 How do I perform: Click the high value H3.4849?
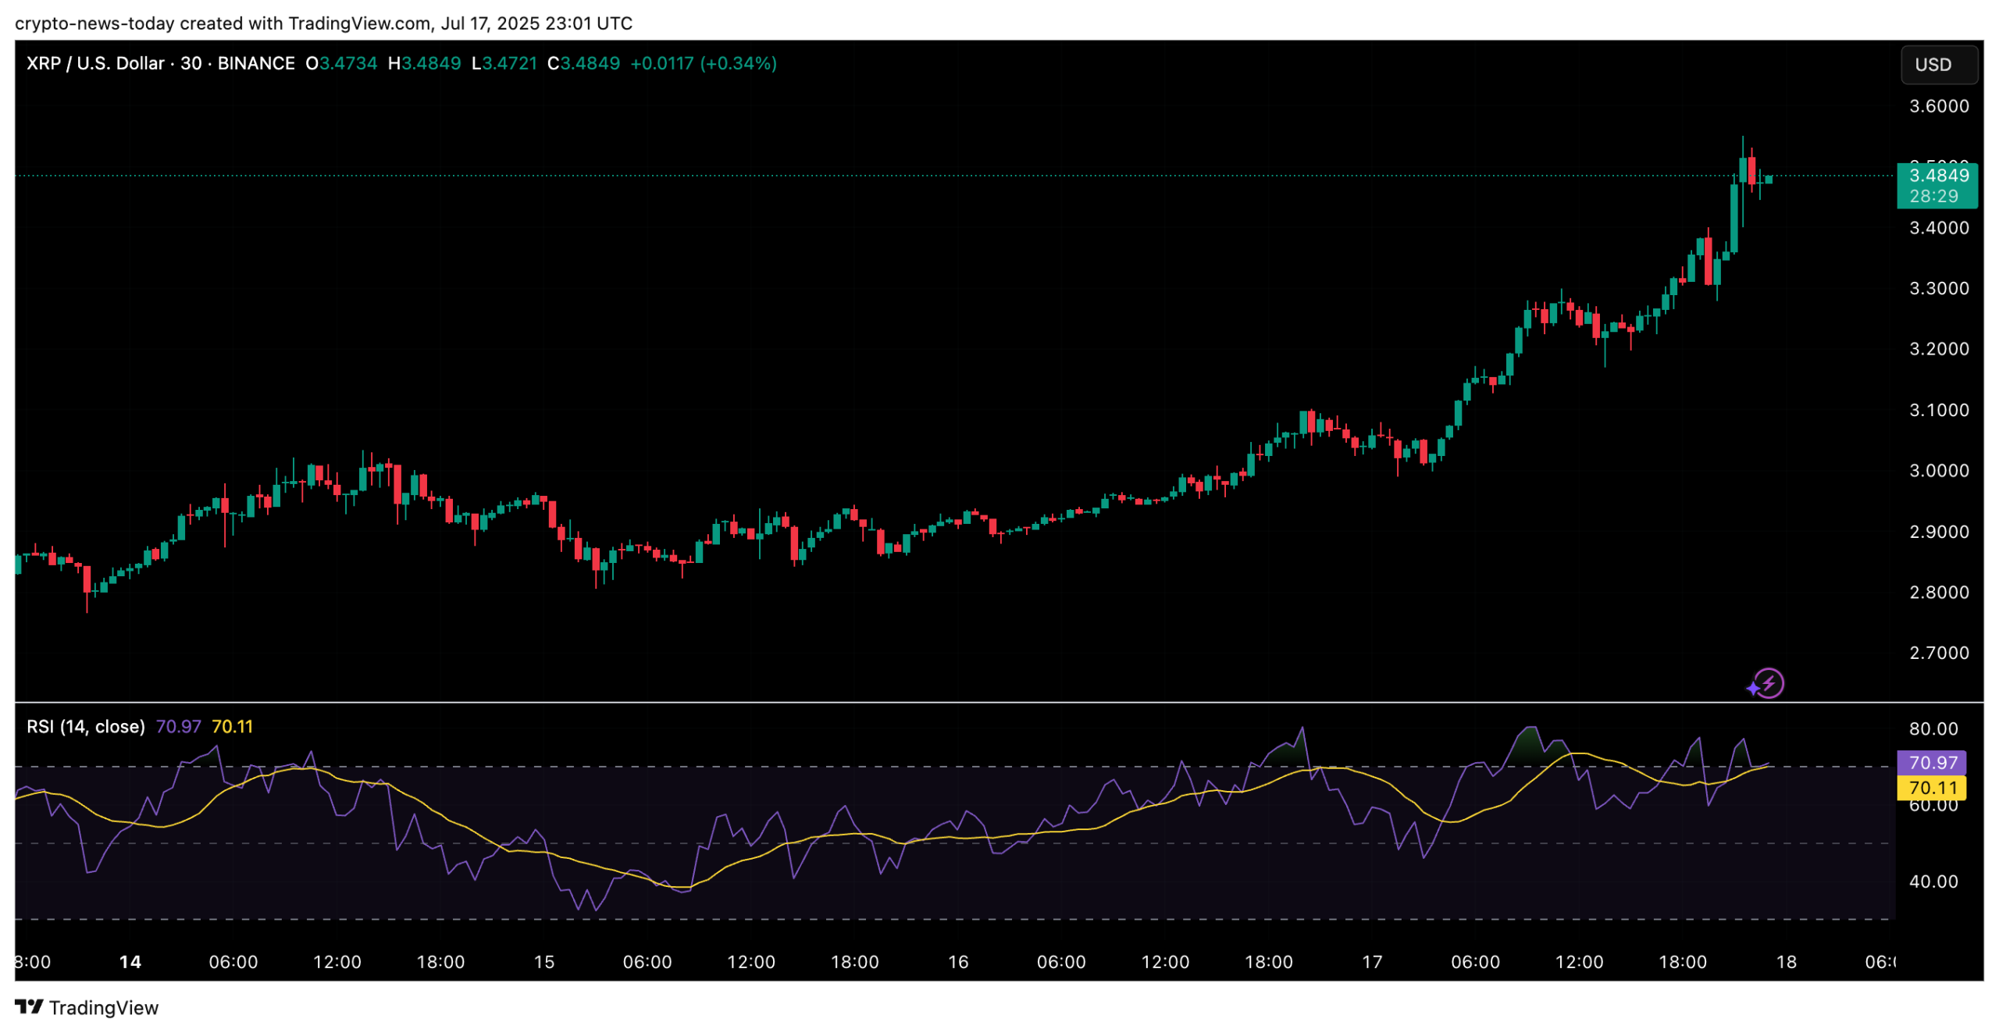point(425,63)
